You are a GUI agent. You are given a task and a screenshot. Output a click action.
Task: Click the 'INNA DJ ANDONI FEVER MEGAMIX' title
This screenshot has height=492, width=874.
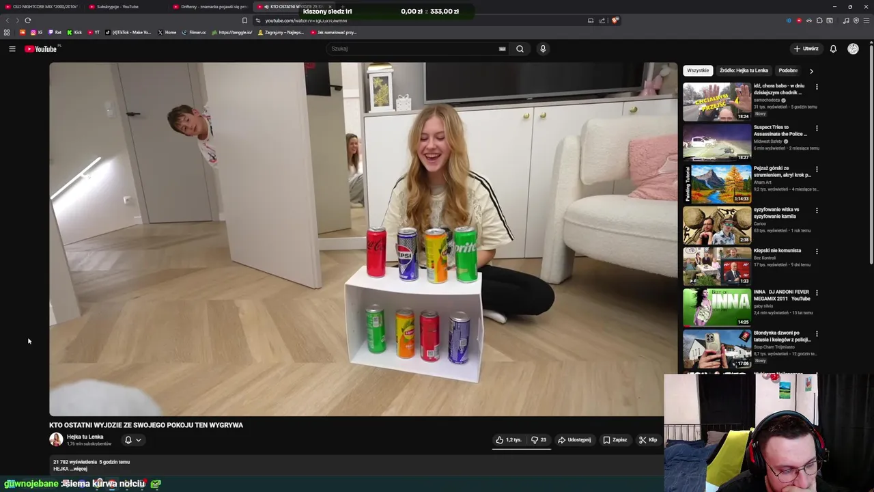(x=782, y=295)
